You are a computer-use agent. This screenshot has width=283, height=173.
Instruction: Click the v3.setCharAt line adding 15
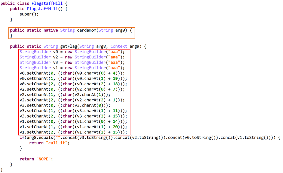73,116
